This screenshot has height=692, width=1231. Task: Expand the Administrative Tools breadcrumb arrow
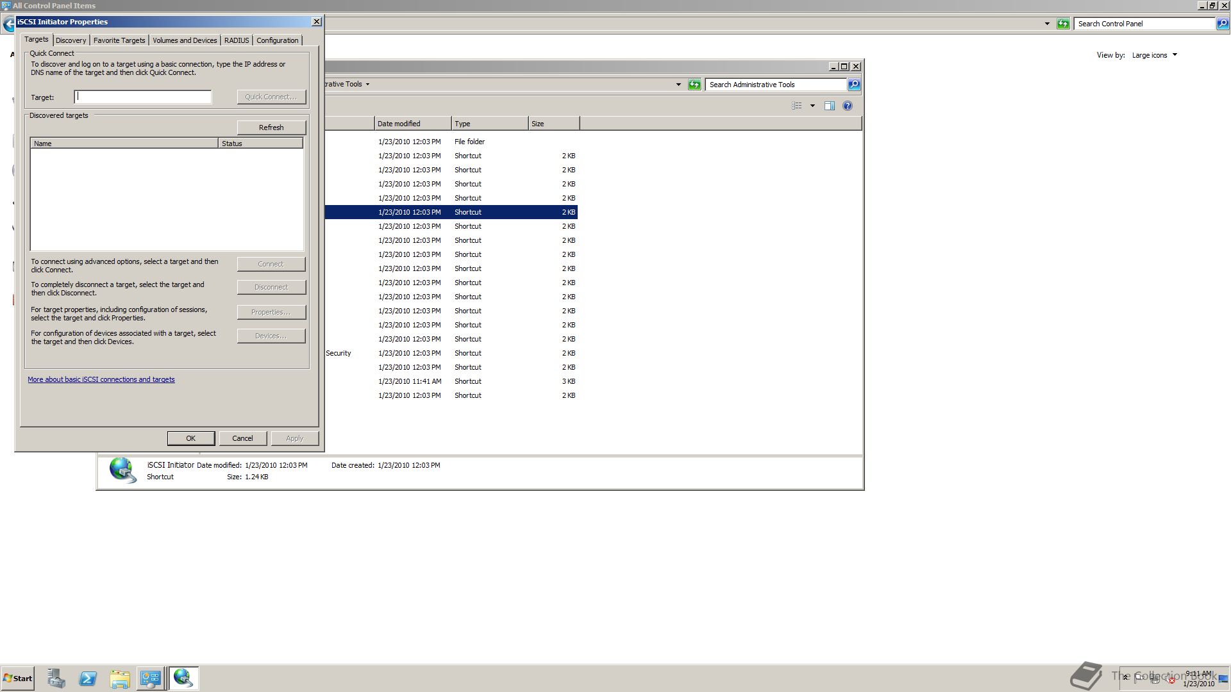click(367, 84)
